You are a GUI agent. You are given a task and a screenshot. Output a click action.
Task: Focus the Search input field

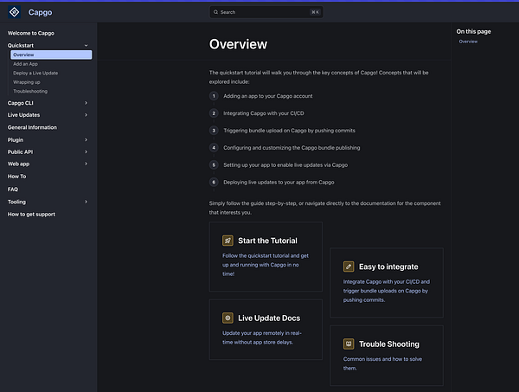point(266,12)
